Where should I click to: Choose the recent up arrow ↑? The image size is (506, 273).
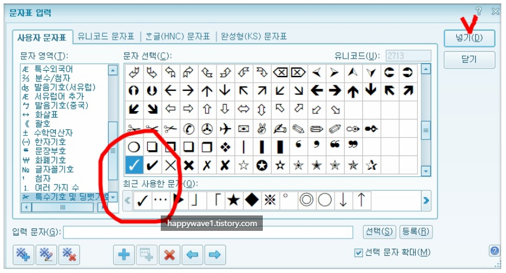[x=361, y=201]
